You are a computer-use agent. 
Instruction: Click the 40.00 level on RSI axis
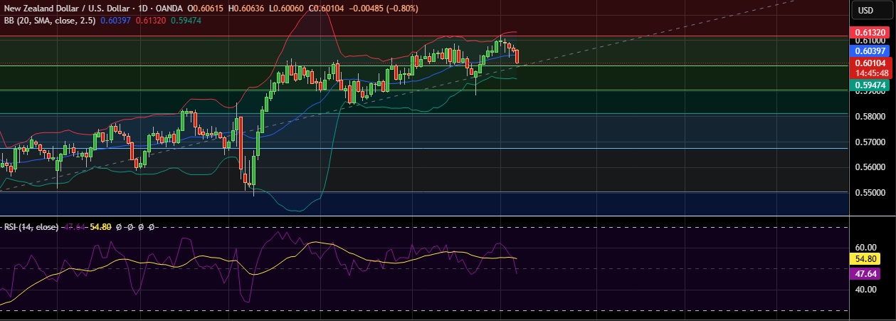[865, 290]
